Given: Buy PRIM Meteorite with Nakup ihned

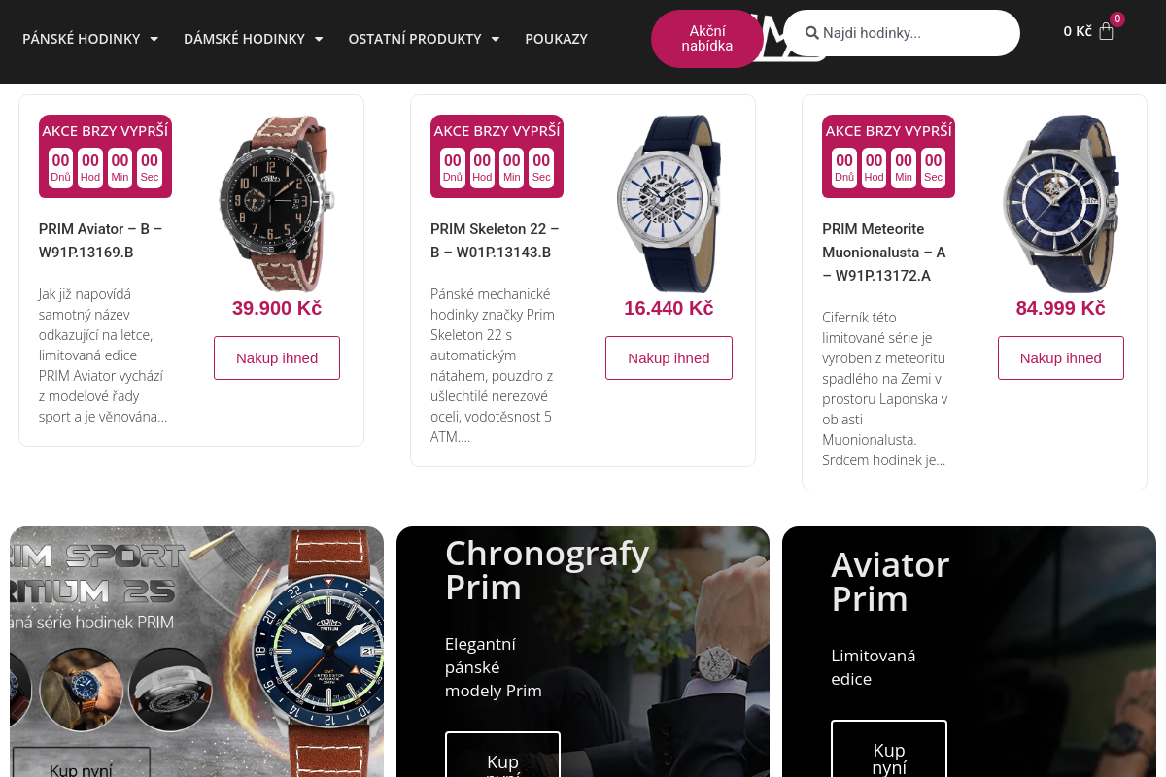Looking at the screenshot, I should [x=1061, y=357].
